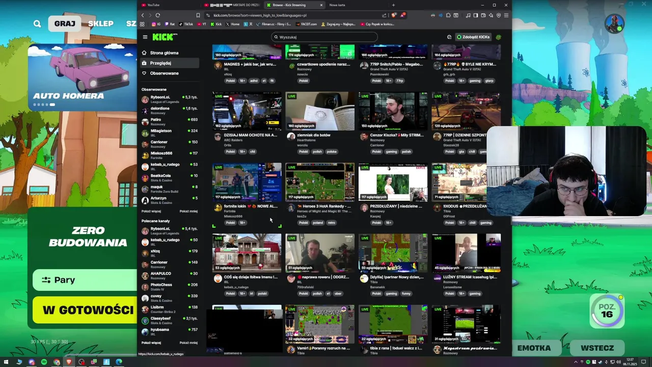
Task: Switch to the YouTube browser tab
Action: pos(168,5)
